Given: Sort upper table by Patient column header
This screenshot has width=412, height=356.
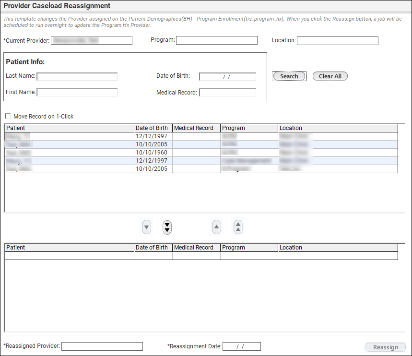Looking at the screenshot, I should [70, 128].
